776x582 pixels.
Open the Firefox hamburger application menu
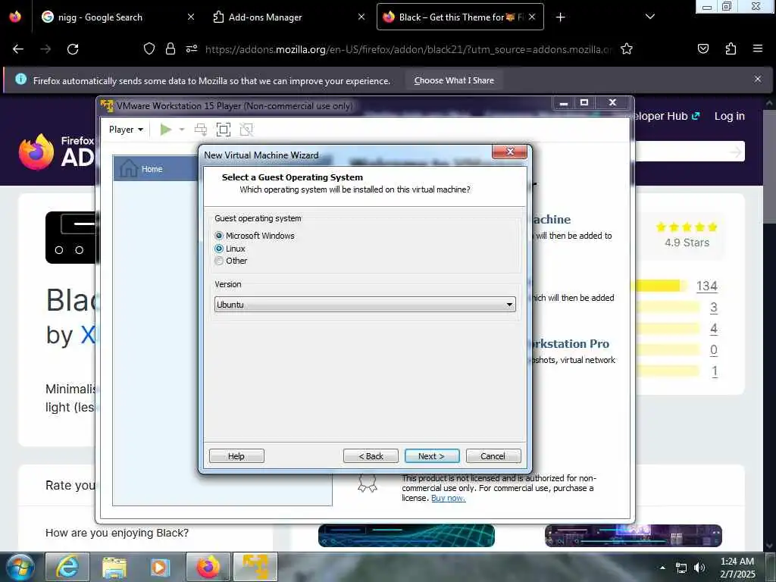pos(757,48)
